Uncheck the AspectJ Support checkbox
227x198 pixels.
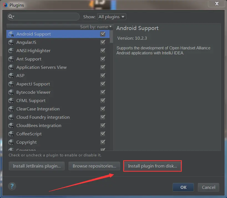tap(103, 84)
